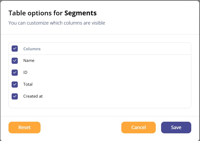Click the ID label text
The image size is (200, 141).
point(25,72)
